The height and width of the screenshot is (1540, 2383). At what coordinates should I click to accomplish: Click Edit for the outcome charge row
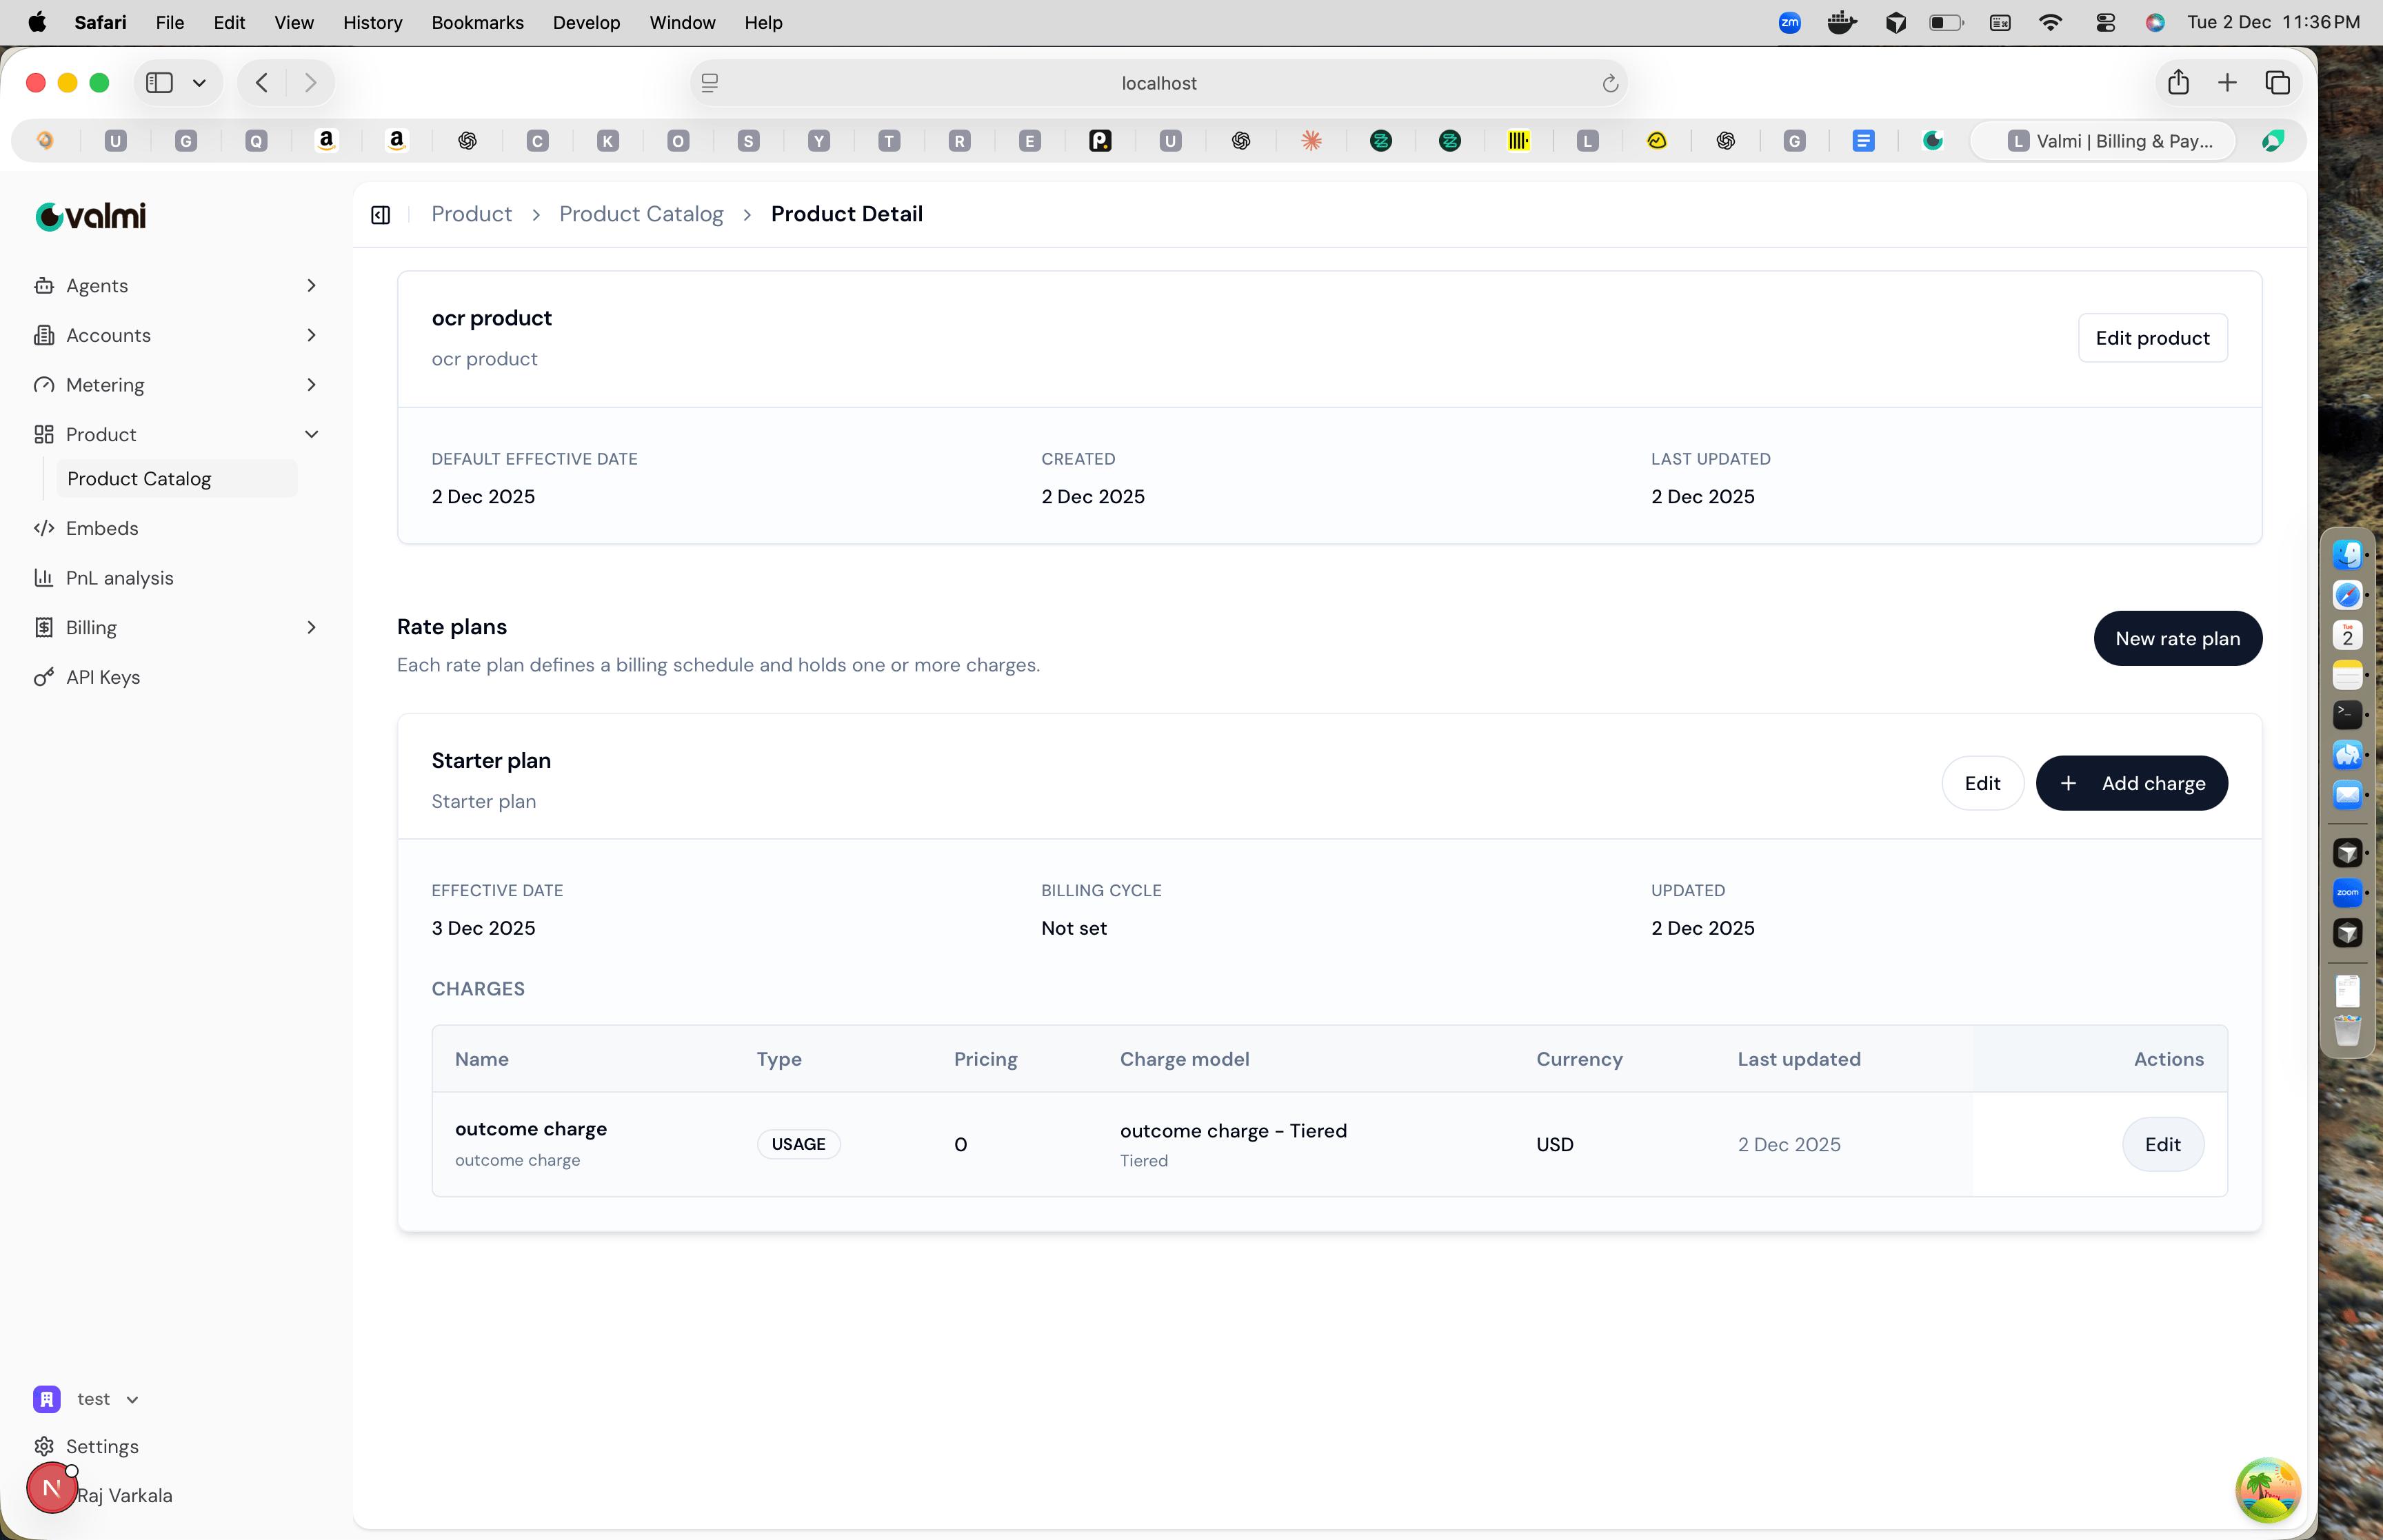click(2162, 1145)
